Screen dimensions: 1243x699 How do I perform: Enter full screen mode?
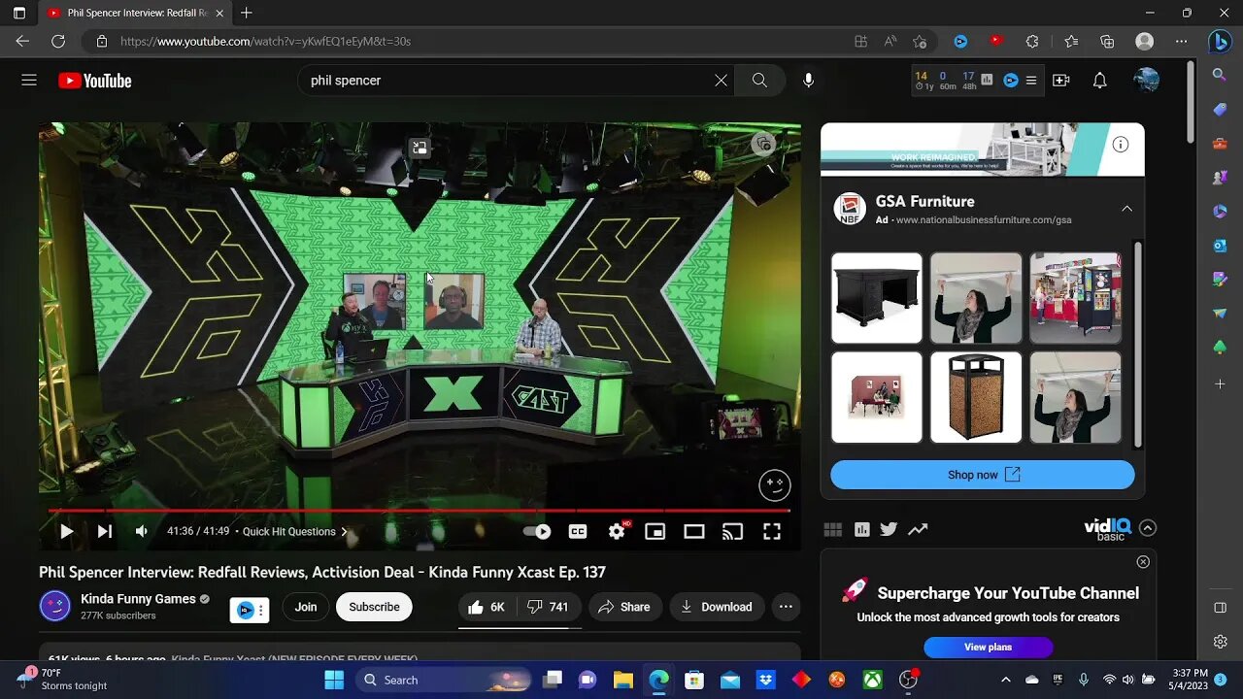772,531
